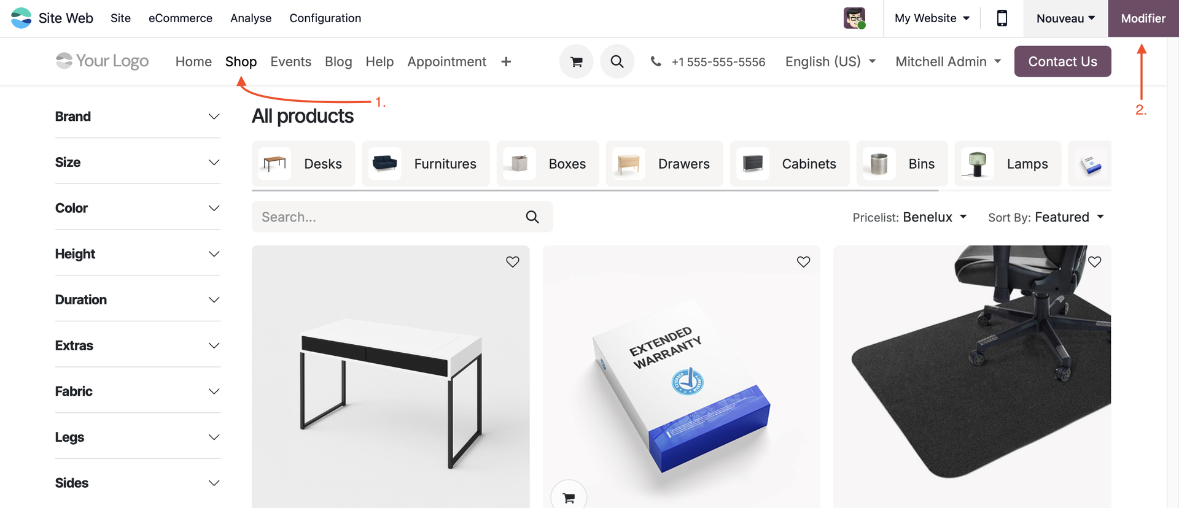The image size is (1179, 508).
Task: Click the Mitchell Admin avatar icon
Action: 854,18
